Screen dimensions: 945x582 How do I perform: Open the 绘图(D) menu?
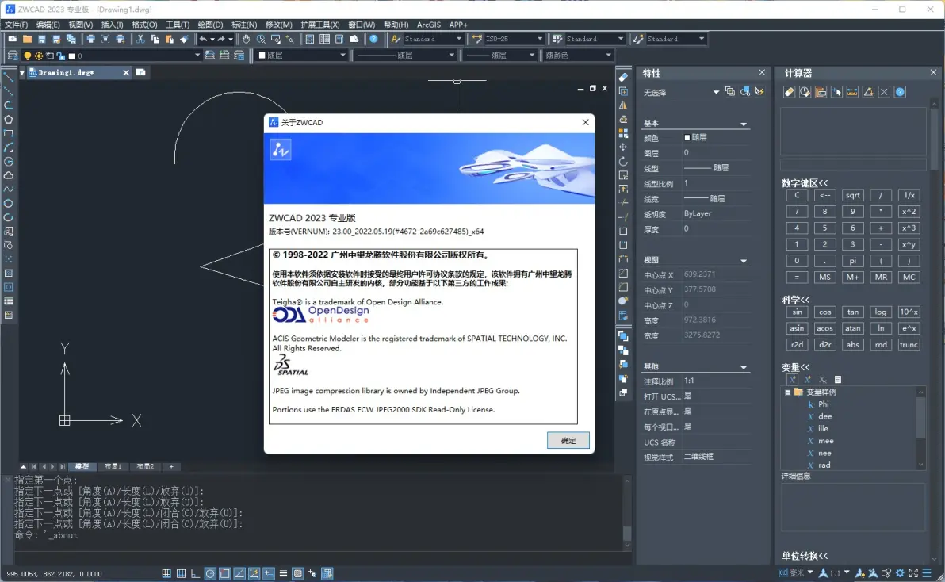210,25
